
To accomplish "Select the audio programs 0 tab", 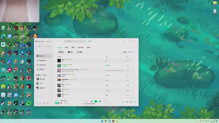I will pyautogui.click(x=81, y=47).
